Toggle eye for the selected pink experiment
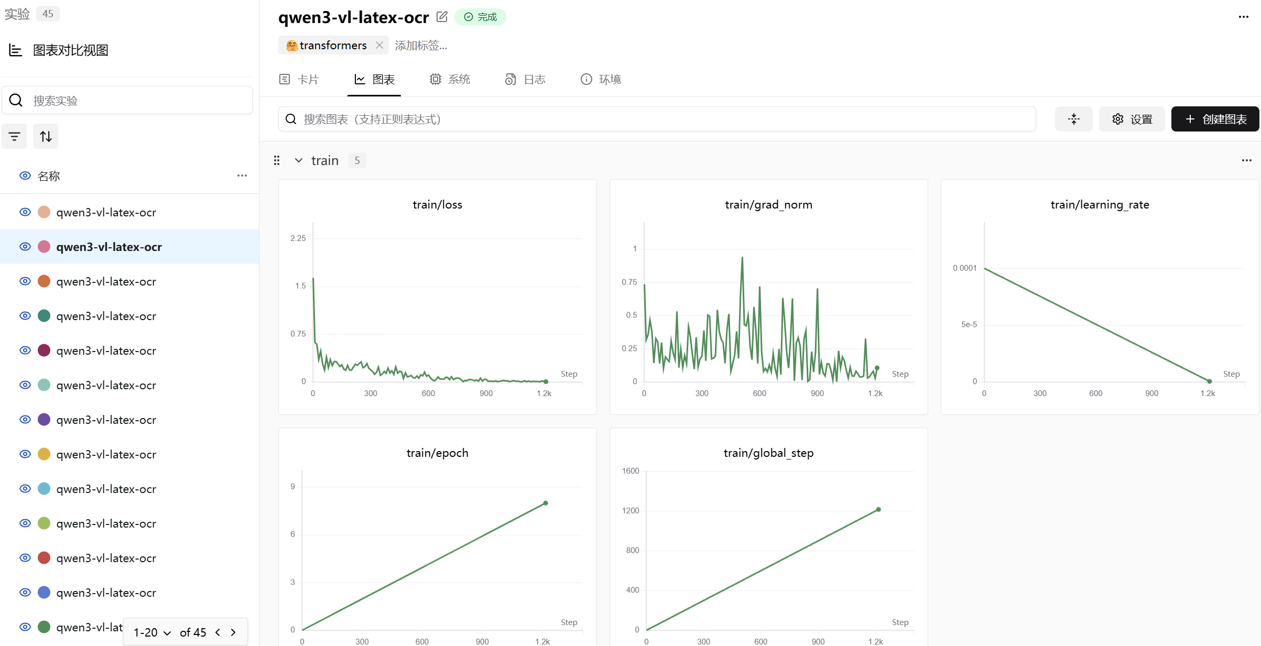This screenshot has height=646, width=1261. [25, 247]
